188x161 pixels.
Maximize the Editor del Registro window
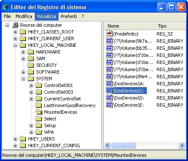(171, 7)
